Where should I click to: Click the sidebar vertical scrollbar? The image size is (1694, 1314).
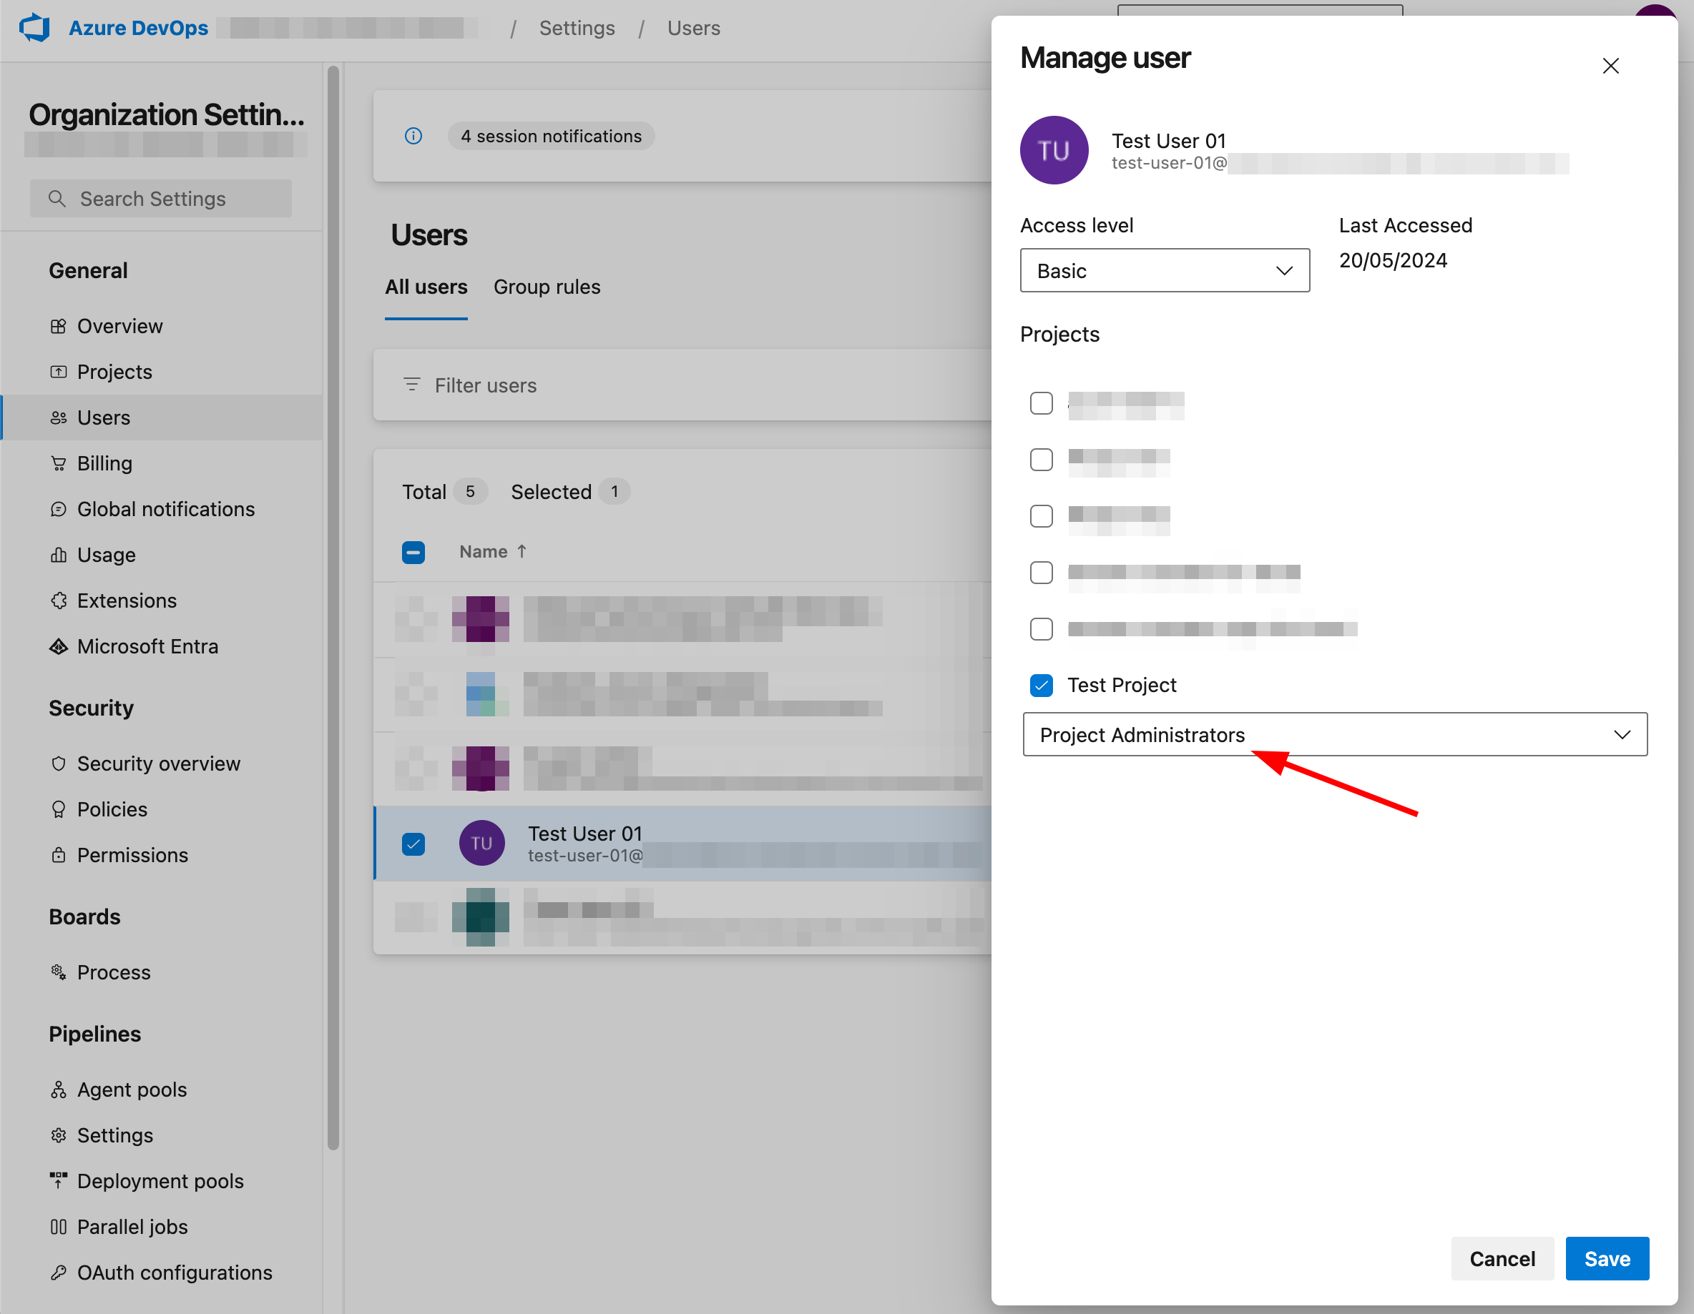click(333, 608)
